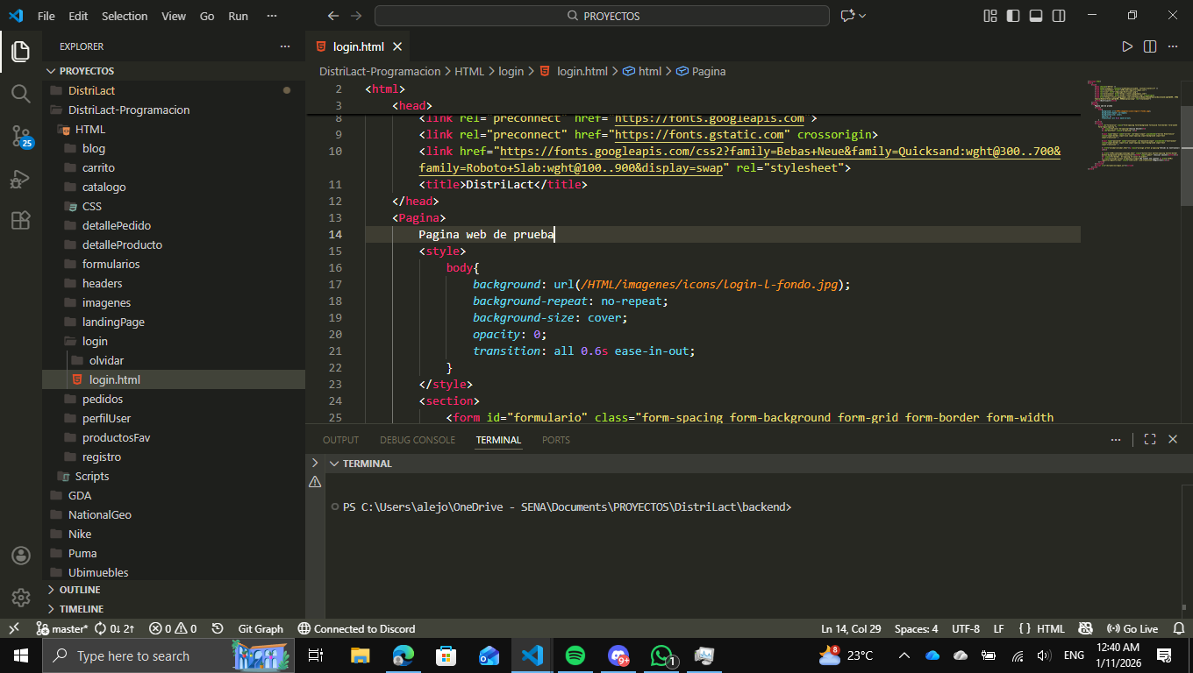1193x673 pixels.
Task: Click the code minimap overview
Action: pos(1133,123)
